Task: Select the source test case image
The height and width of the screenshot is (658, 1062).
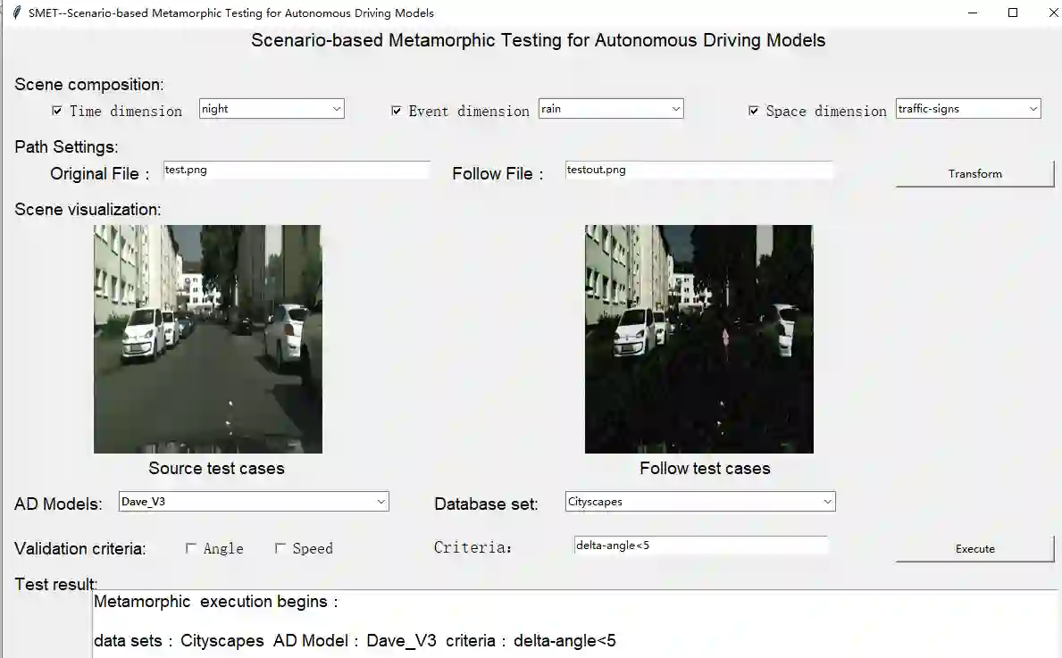Action: (208, 339)
